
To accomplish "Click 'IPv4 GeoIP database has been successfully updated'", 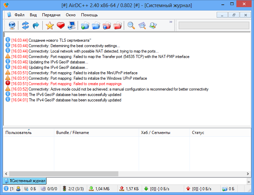I will tap(75, 100).
